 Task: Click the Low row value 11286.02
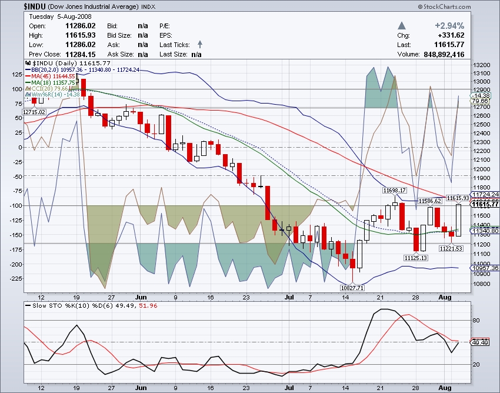[81, 45]
